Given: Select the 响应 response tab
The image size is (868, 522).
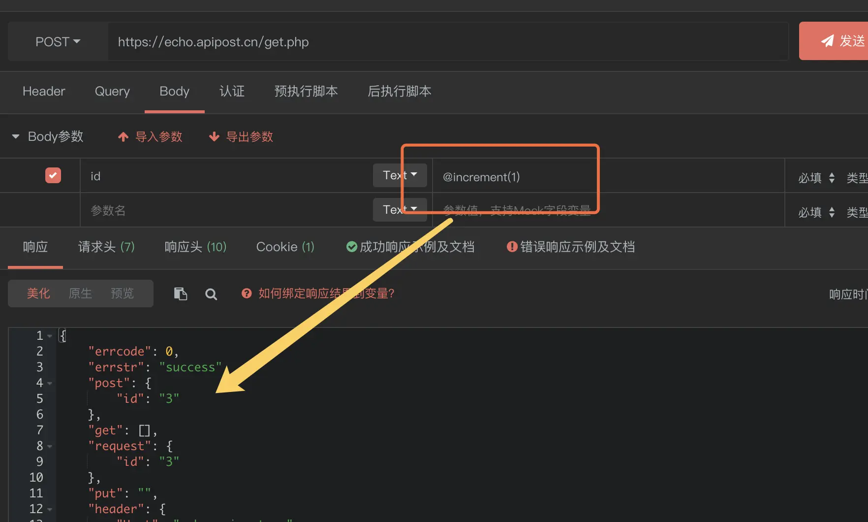Looking at the screenshot, I should pos(35,247).
